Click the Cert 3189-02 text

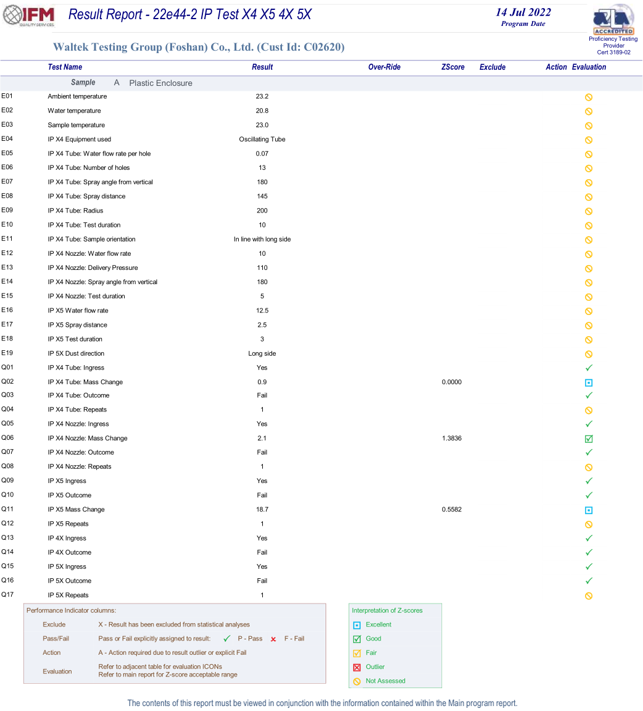(613, 53)
